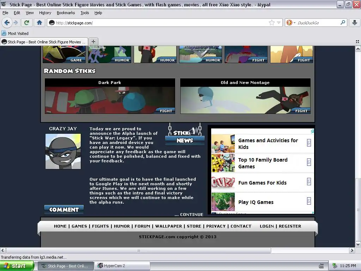Open the Edit menu

[x=17, y=13]
